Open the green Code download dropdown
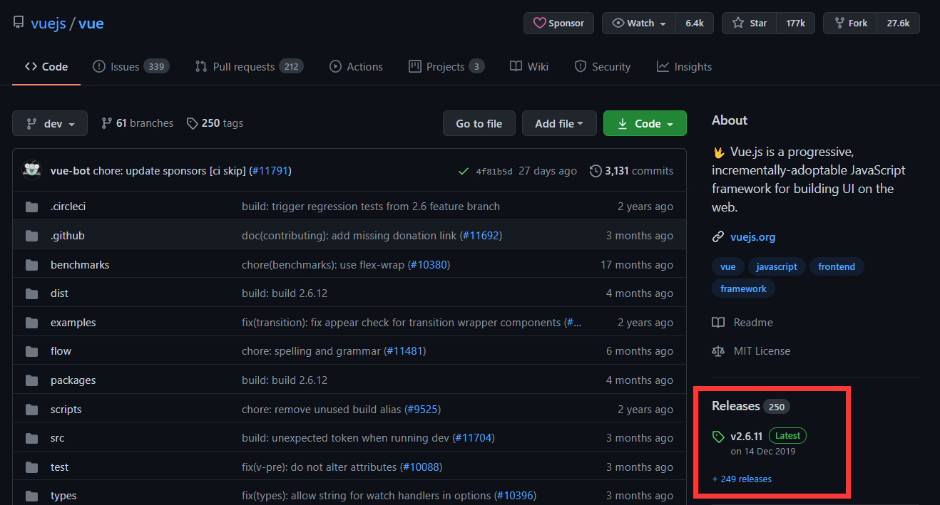Image resolution: width=940 pixels, height=505 pixels. coord(645,123)
